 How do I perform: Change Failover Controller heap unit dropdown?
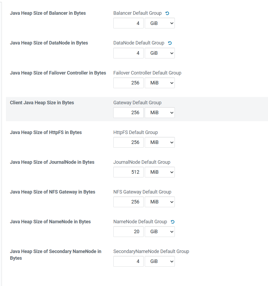[160, 83]
